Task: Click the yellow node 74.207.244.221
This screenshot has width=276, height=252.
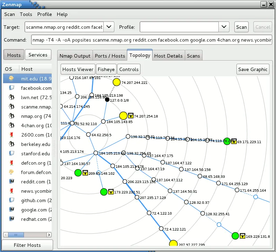Action: 117,82
